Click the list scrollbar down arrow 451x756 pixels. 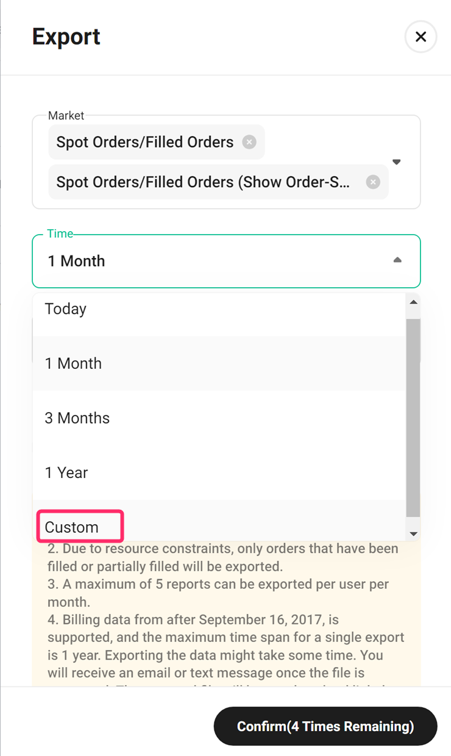(x=413, y=534)
